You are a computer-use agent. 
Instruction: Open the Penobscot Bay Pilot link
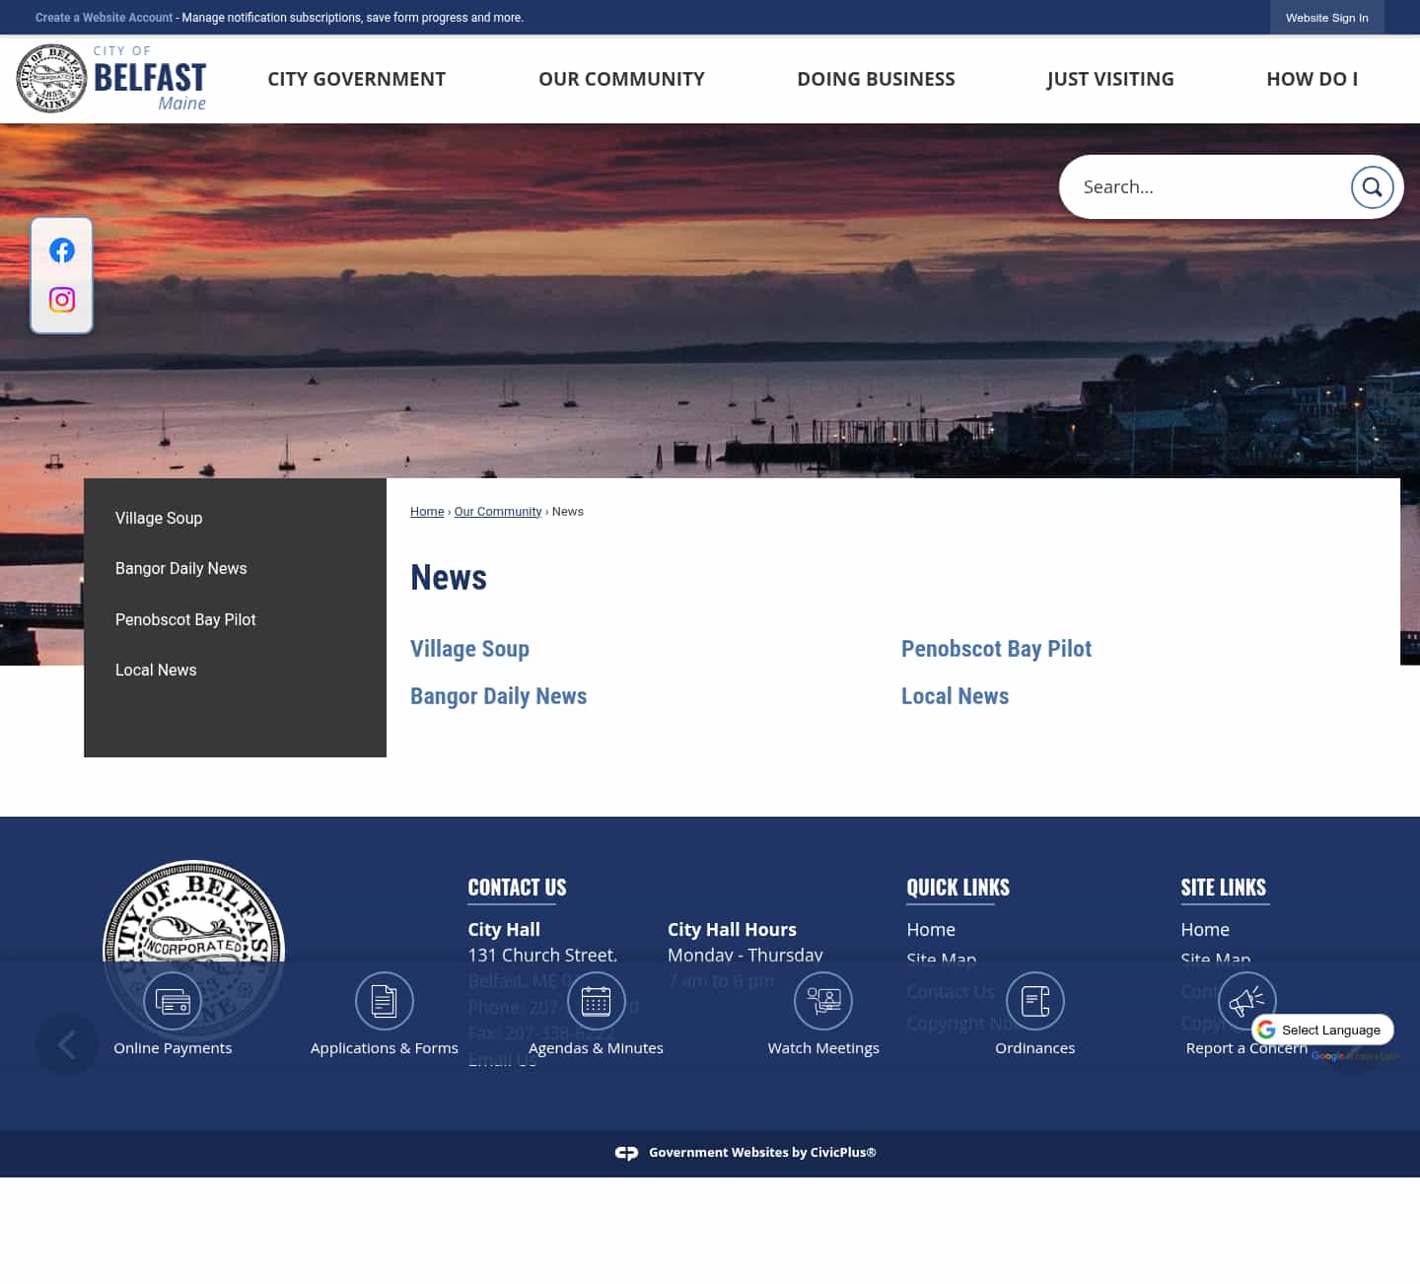pos(996,649)
